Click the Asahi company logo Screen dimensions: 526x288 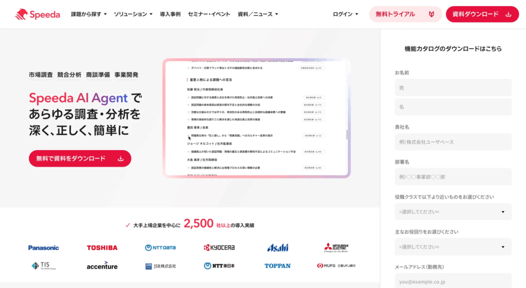[x=277, y=248]
